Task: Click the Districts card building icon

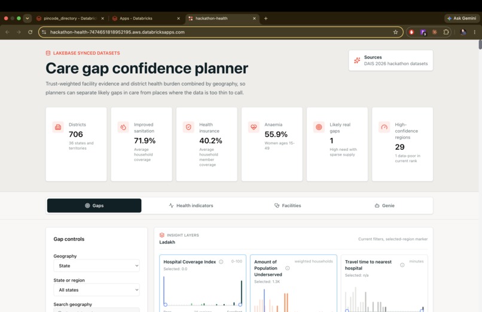Action: pyautogui.click(x=58, y=127)
